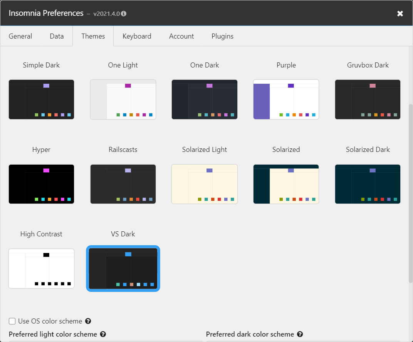Click the Gruvbox Dark theme name label
Viewport: 413px width, 342px height.
coord(368,65)
